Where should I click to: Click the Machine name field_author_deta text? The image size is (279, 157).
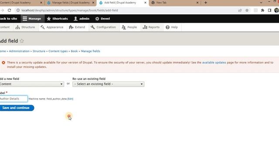[48, 99]
